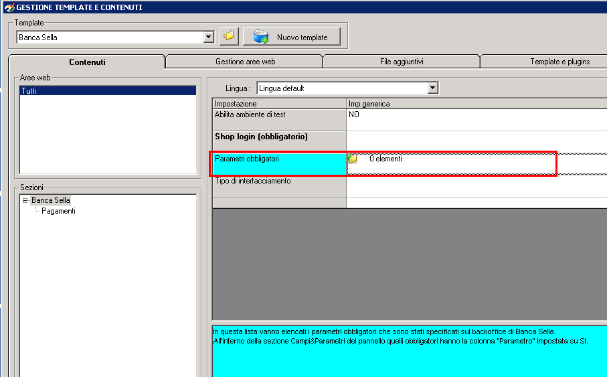Screen dimensions: 607x377
Task: Click the application icon in the title bar
Action: click(9, 7)
